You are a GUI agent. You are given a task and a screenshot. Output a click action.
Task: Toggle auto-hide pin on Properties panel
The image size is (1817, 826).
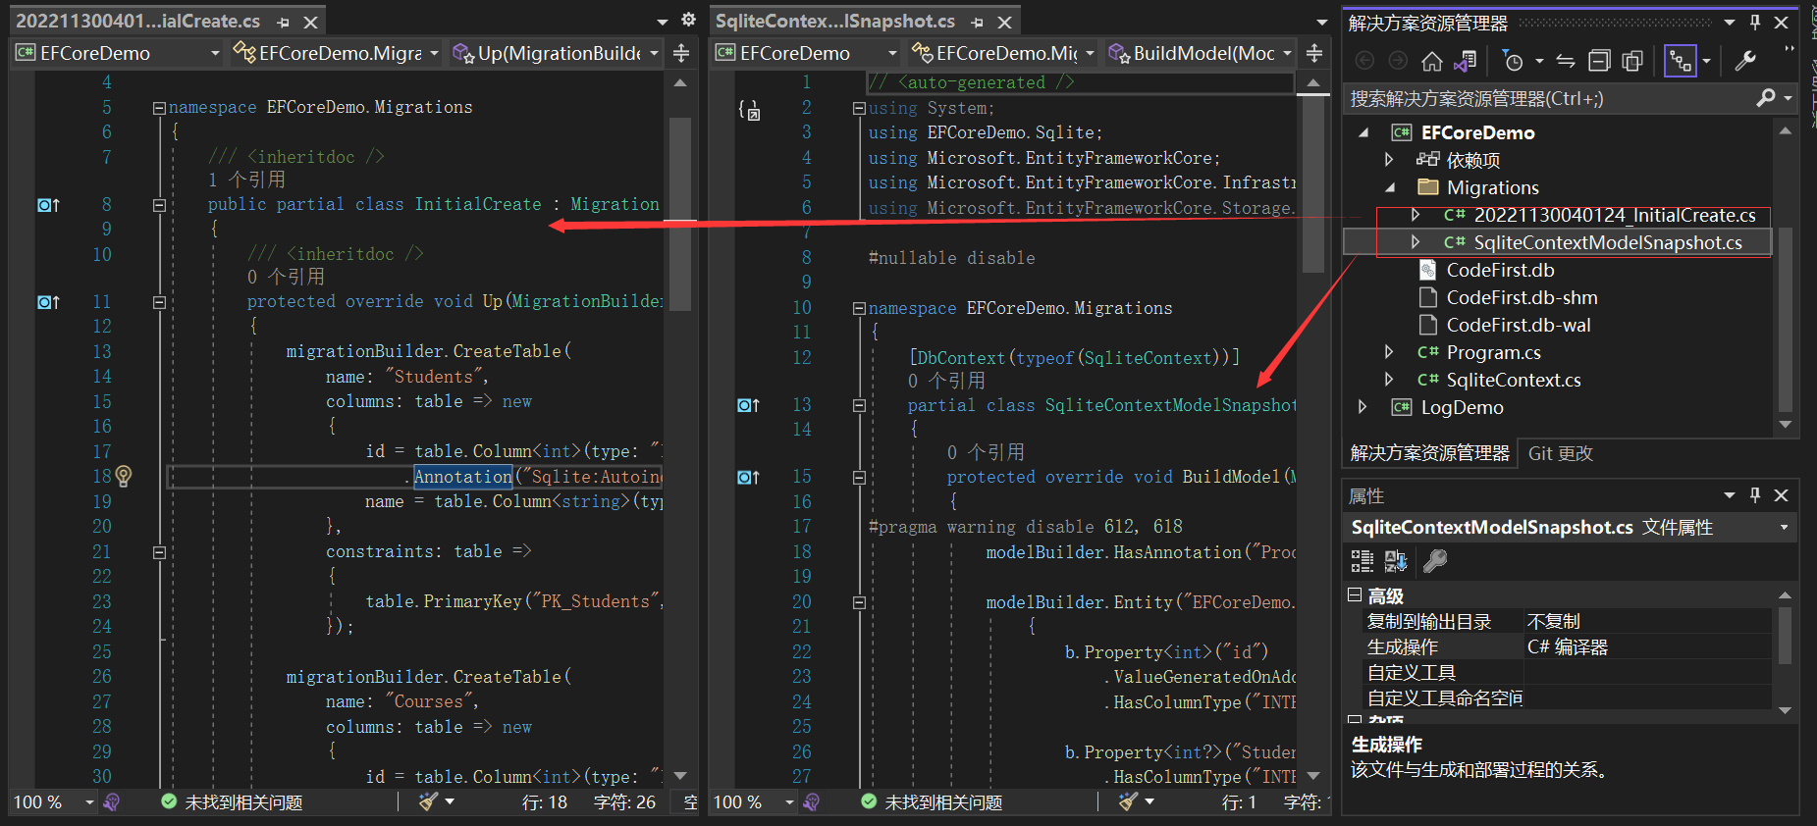click(x=1755, y=495)
